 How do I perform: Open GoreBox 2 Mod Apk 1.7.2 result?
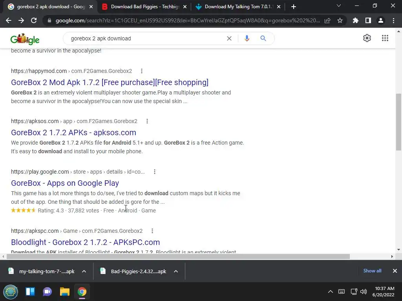tap(110, 82)
